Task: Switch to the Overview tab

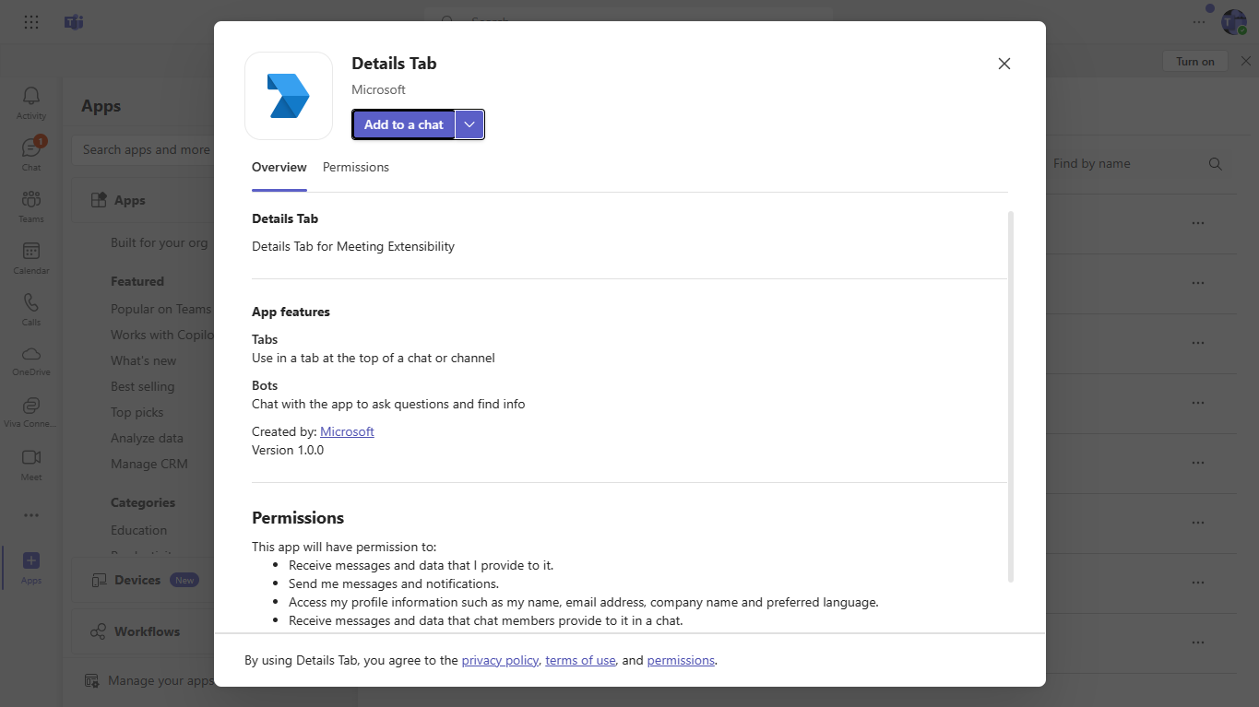Action: click(279, 167)
